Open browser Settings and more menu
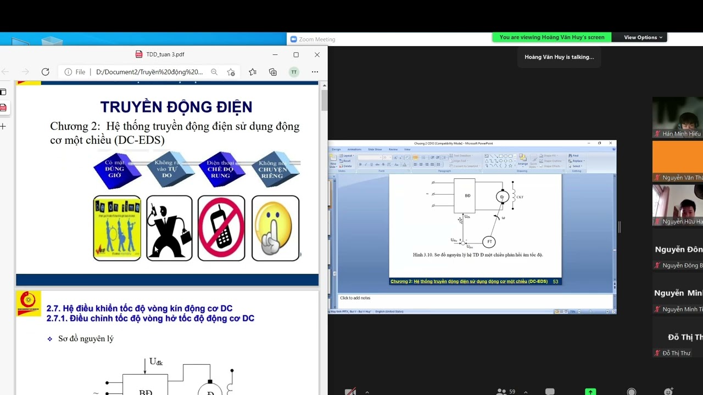This screenshot has width=703, height=395. (315, 72)
